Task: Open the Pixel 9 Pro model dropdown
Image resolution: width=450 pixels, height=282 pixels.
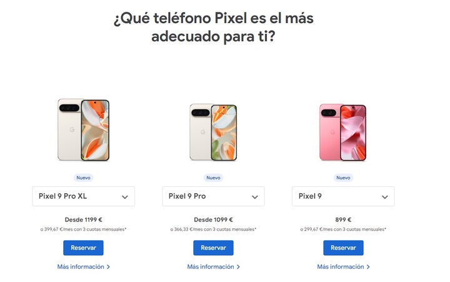Action: (213, 196)
